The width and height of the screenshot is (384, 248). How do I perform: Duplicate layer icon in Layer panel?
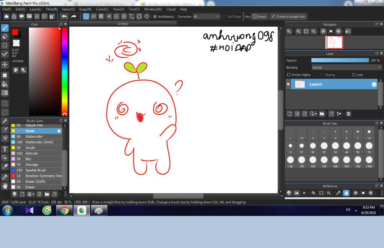(x=331, y=114)
